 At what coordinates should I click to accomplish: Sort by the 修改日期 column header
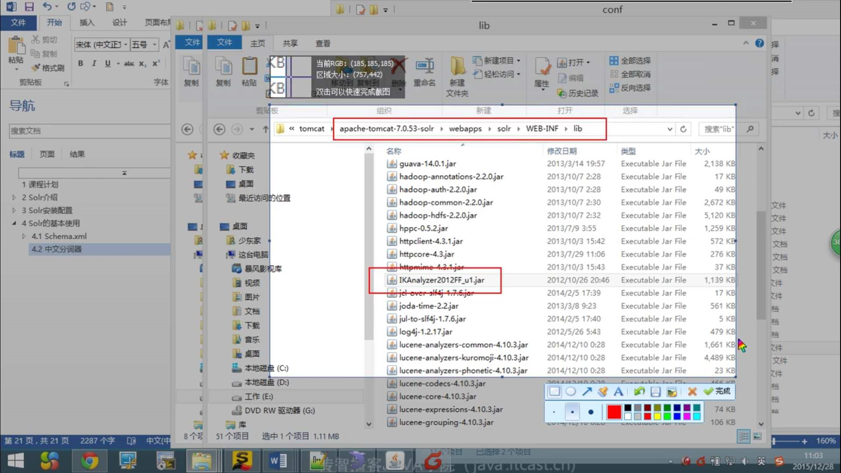[x=562, y=151]
